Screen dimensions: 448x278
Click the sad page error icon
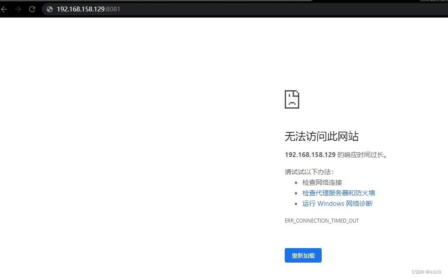[x=292, y=99]
